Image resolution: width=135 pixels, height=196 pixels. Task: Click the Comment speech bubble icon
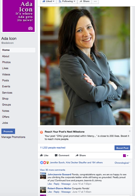tap(56, 155)
